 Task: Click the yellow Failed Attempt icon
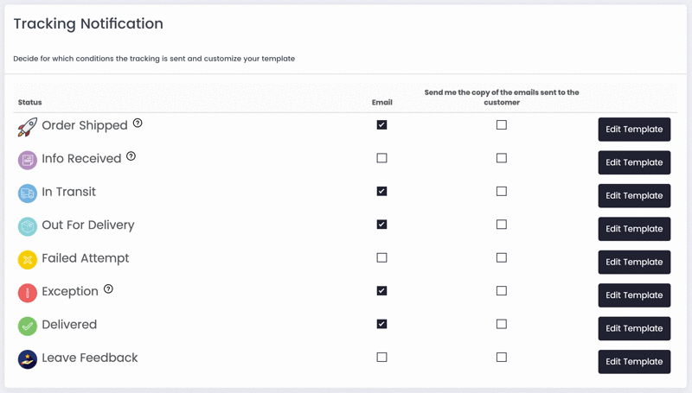tap(28, 259)
